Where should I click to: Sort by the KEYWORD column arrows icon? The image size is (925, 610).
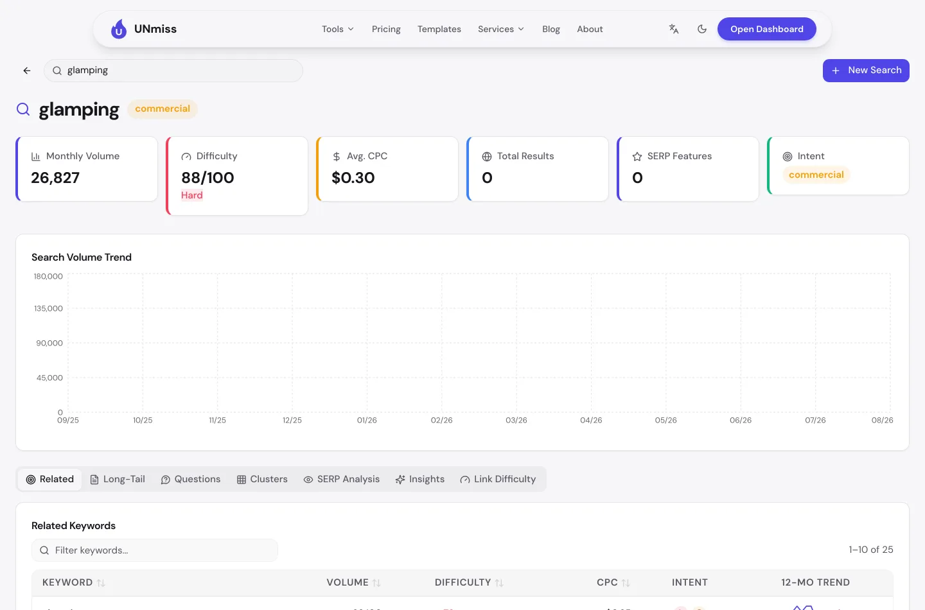tap(101, 583)
